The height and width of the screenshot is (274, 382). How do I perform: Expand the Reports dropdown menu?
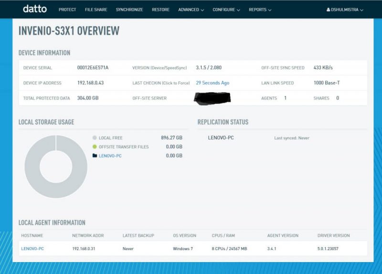click(260, 10)
